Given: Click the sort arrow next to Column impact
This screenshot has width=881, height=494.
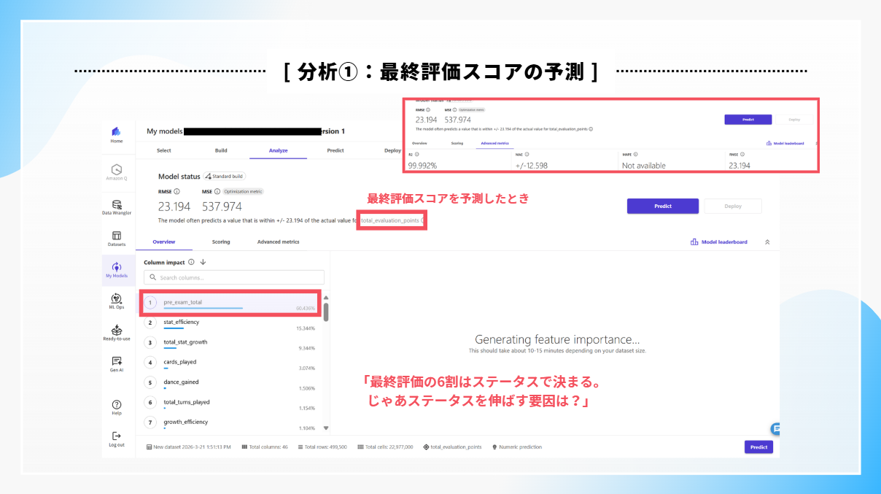Looking at the screenshot, I should coord(203,262).
